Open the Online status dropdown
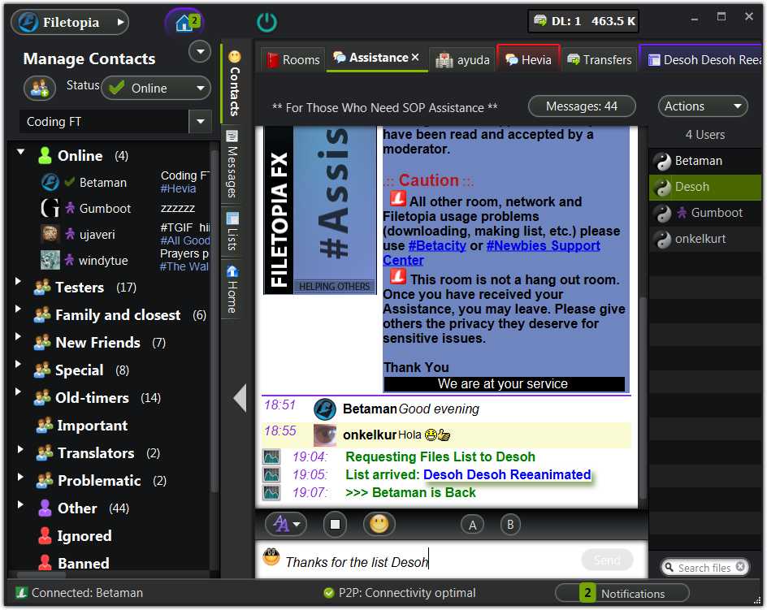This screenshot has width=767, height=610. pyautogui.click(x=156, y=88)
